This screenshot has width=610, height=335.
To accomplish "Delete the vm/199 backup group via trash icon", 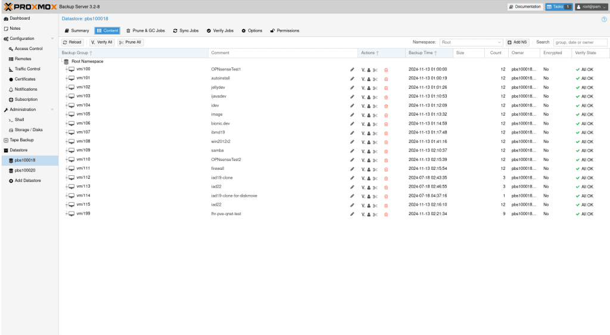I will tap(385, 214).
